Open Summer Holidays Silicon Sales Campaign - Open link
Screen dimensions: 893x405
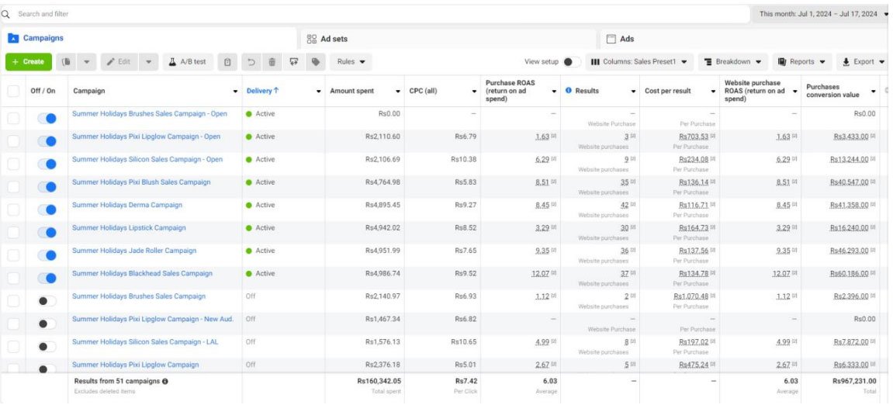pos(147,160)
